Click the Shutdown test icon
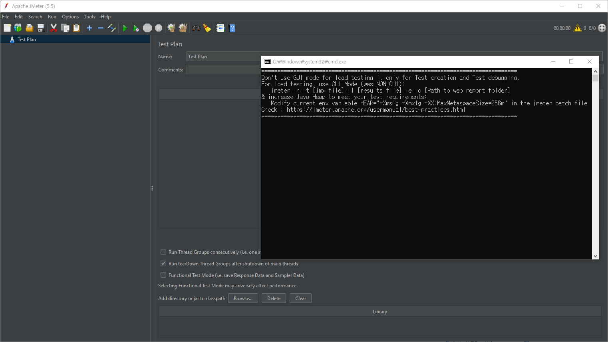This screenshot has width=608, height=342. pos(159,28)
